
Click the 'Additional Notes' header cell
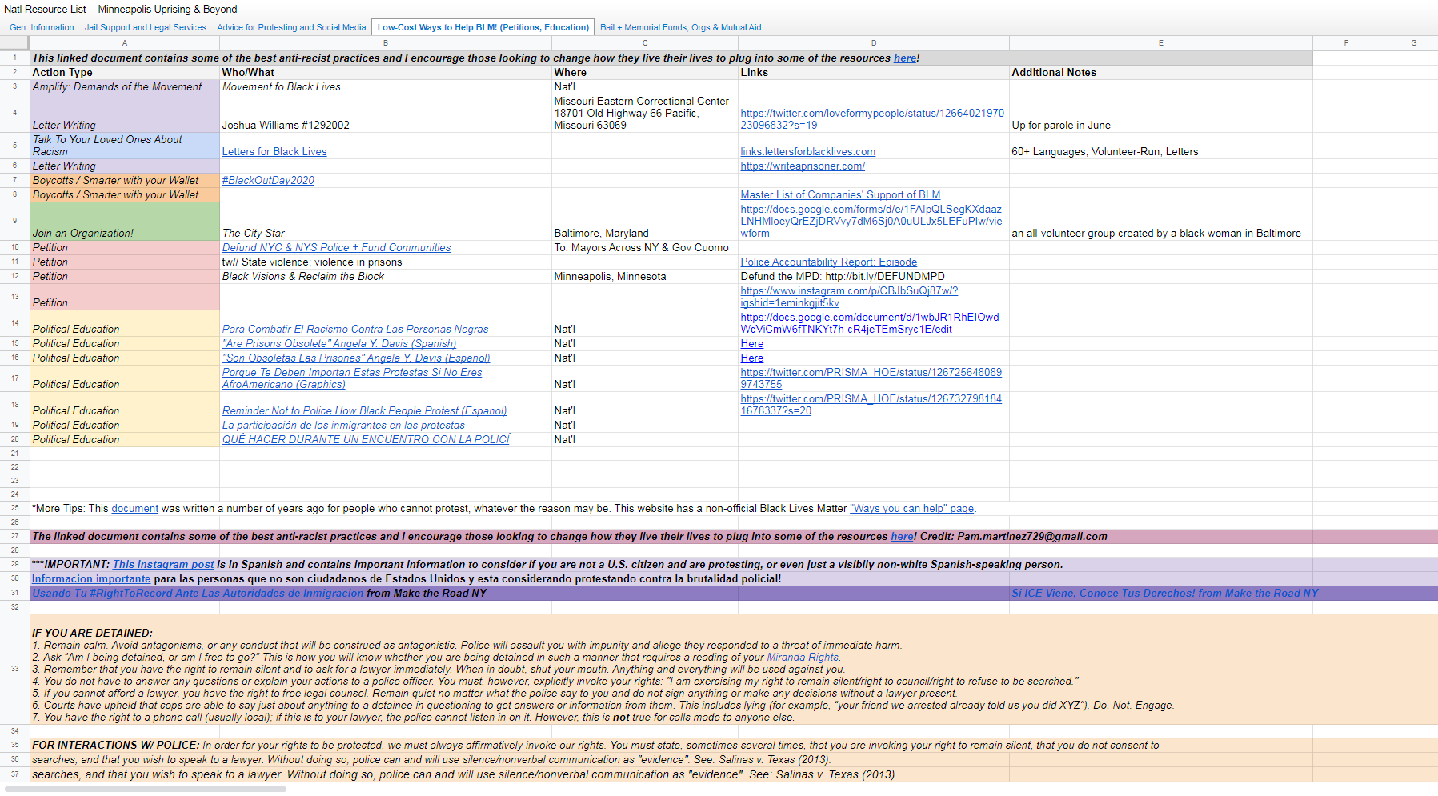click(1161, 73)
